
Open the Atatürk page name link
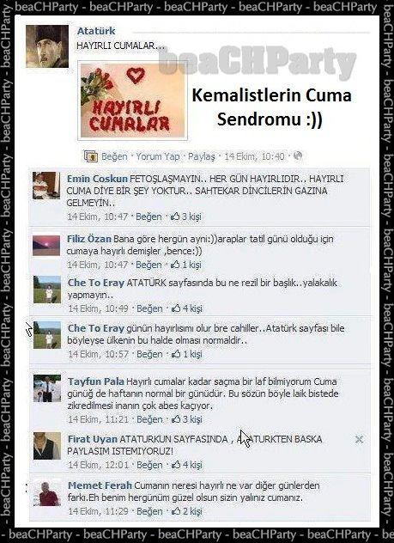click(x=96, y=31)
